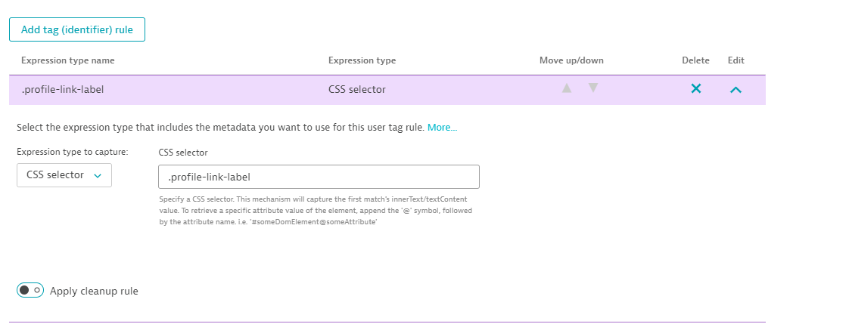Move the .profile-link-label rule up

566,88
